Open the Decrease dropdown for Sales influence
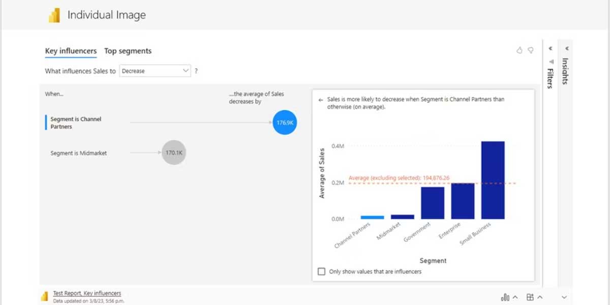 tap(155, 71)
